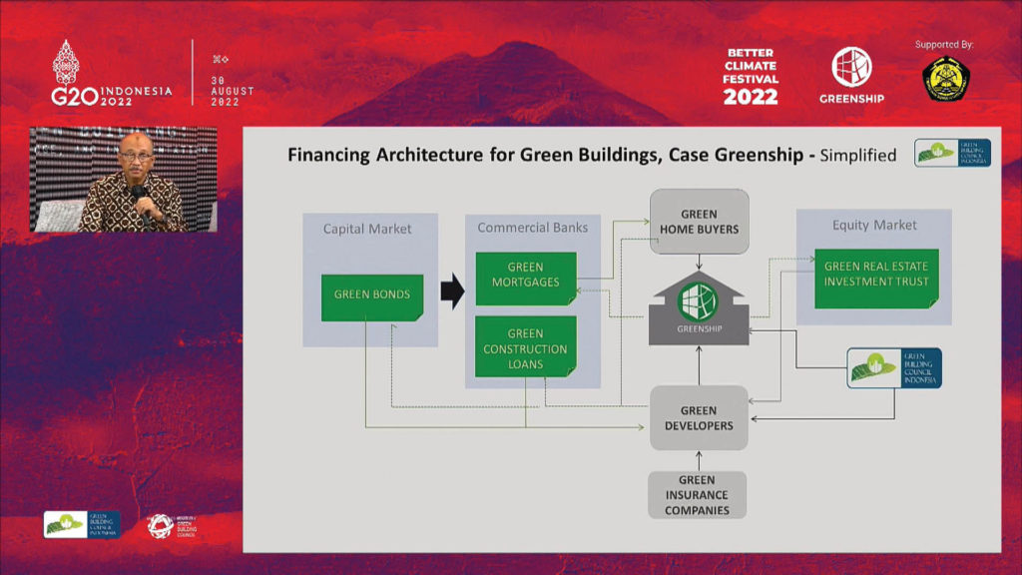Click the Green Real Estate Investment Trust box
1022x575 pixels.
coord(876,279)
